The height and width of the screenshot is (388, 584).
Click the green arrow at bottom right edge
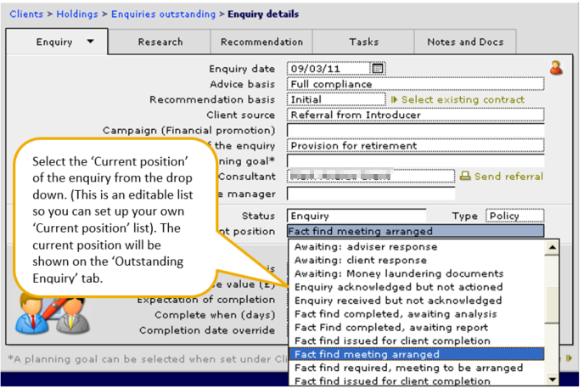point(569,358)
